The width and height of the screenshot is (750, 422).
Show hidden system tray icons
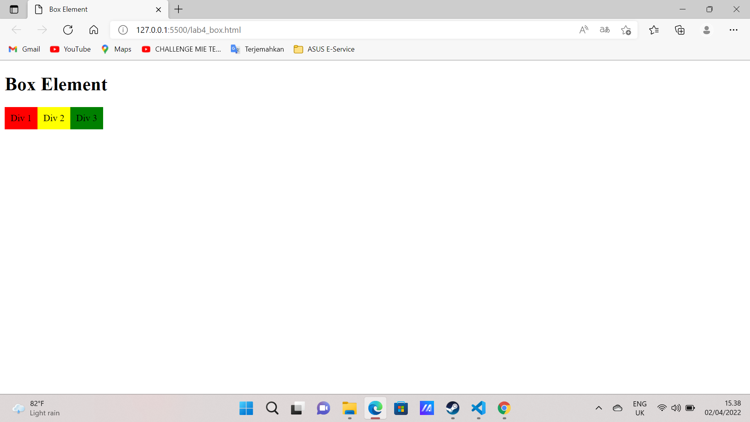click(x=598, y=408)
